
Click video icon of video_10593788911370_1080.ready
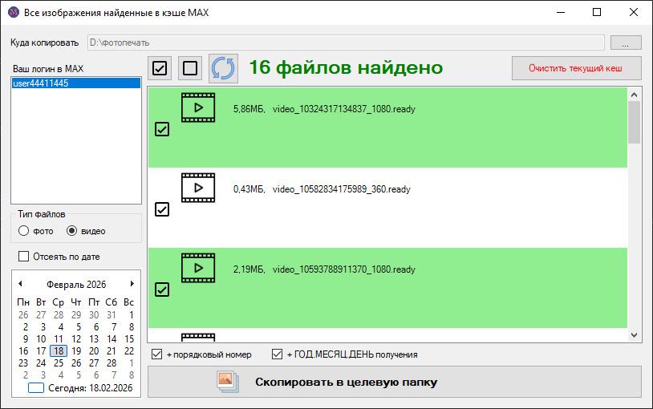coord(197,268)
